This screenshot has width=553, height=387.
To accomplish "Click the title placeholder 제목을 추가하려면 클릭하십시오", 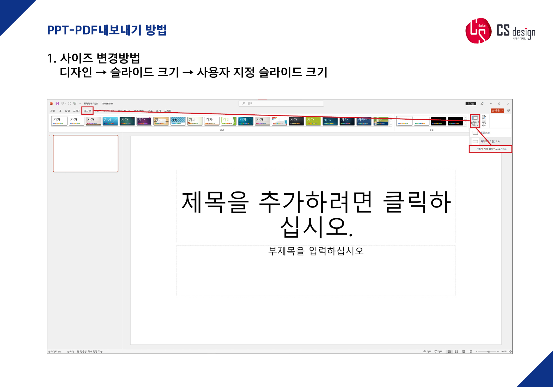I will coord(316,206).
